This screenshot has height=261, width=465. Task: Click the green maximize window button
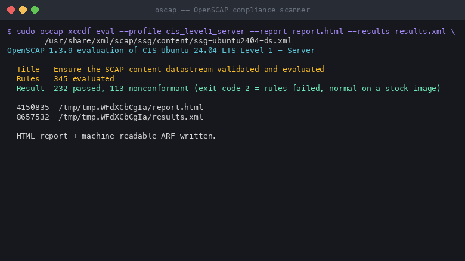tap(35, 10)
